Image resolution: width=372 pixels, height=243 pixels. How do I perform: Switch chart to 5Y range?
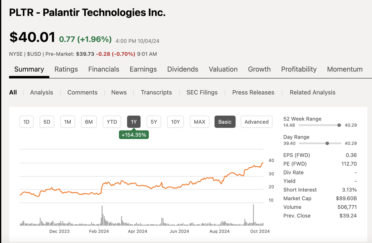154,122
